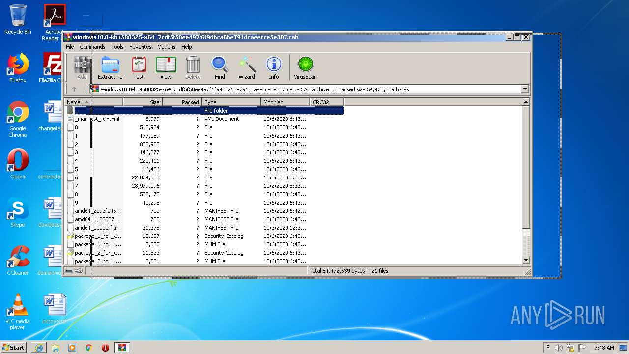The image size is (629, 354).
Task: Click file list scroll-down arrow
Action: coord(526,261)
